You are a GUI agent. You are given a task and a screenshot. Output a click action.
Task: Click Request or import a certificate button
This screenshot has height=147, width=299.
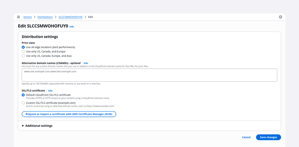click(69, 114)
